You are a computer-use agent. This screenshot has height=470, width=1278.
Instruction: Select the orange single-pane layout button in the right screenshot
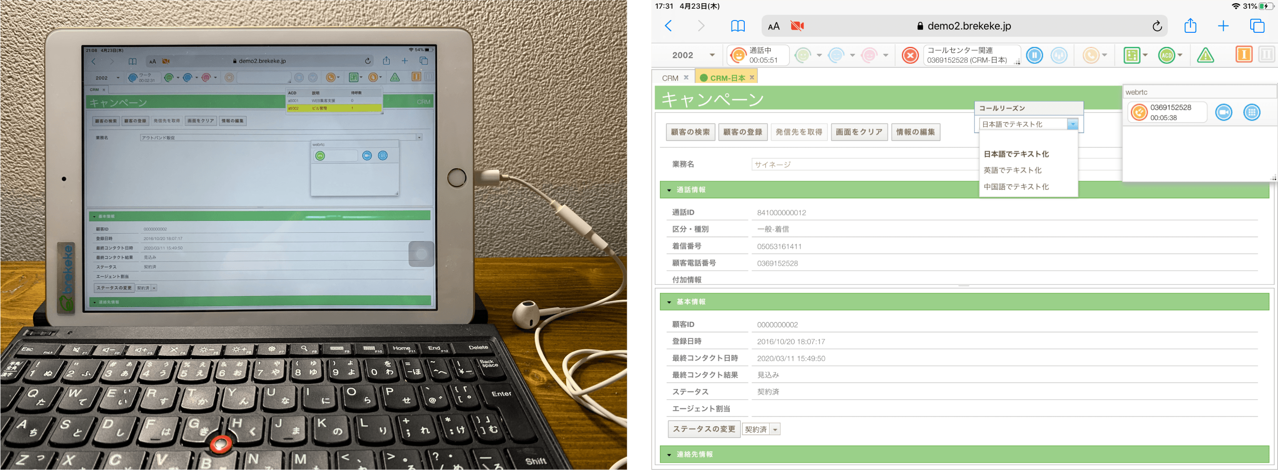pos(1244,54)
